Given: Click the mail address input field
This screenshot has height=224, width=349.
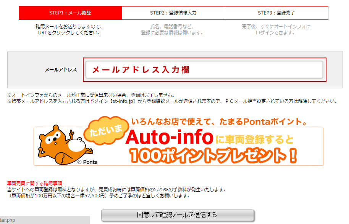Looking at the screenshot, I should tap(204, 70).
